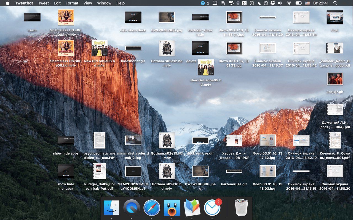Image resolution: width=353 pixels, height=220 pixels.
Task: Select Gotham.s02e16.hd.m4v video file
Action: coord(167,171)
